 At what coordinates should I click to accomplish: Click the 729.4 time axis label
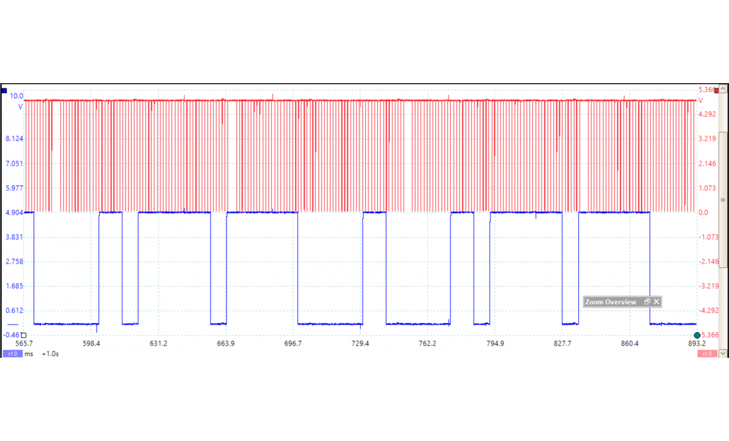[360, 344]
